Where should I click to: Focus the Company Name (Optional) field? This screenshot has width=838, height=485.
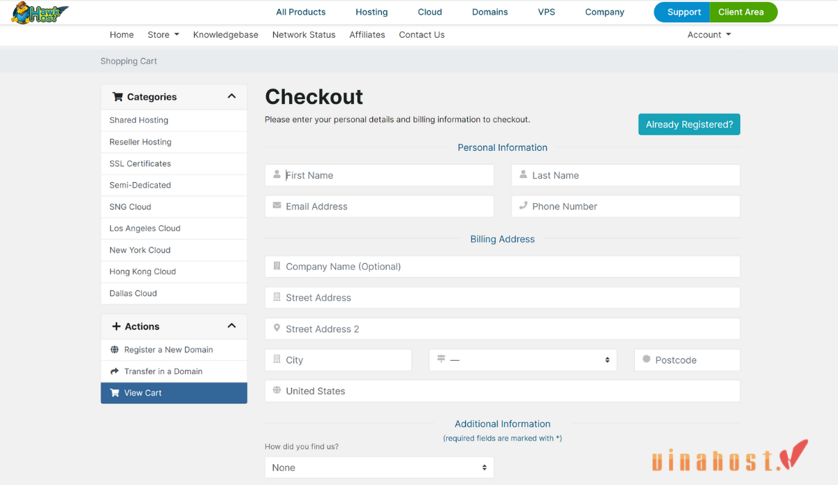502,267
